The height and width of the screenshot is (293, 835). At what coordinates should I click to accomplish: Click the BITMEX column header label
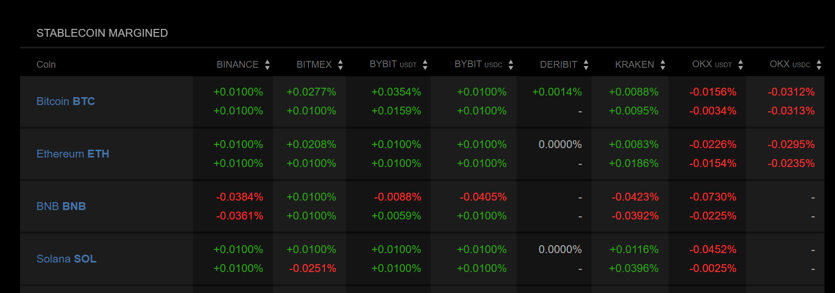[314, 65]
